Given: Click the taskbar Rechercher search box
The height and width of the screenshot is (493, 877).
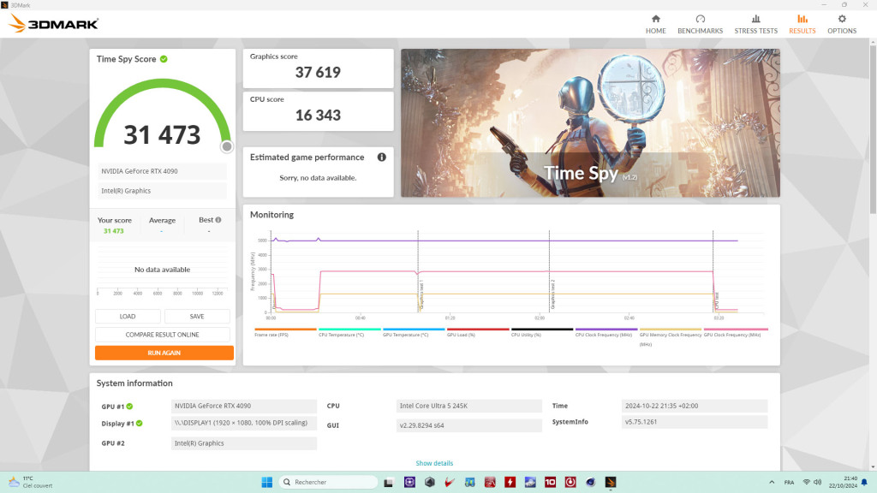Looking at the screenshot, I should pyautogui.click(x=328, y=482).
